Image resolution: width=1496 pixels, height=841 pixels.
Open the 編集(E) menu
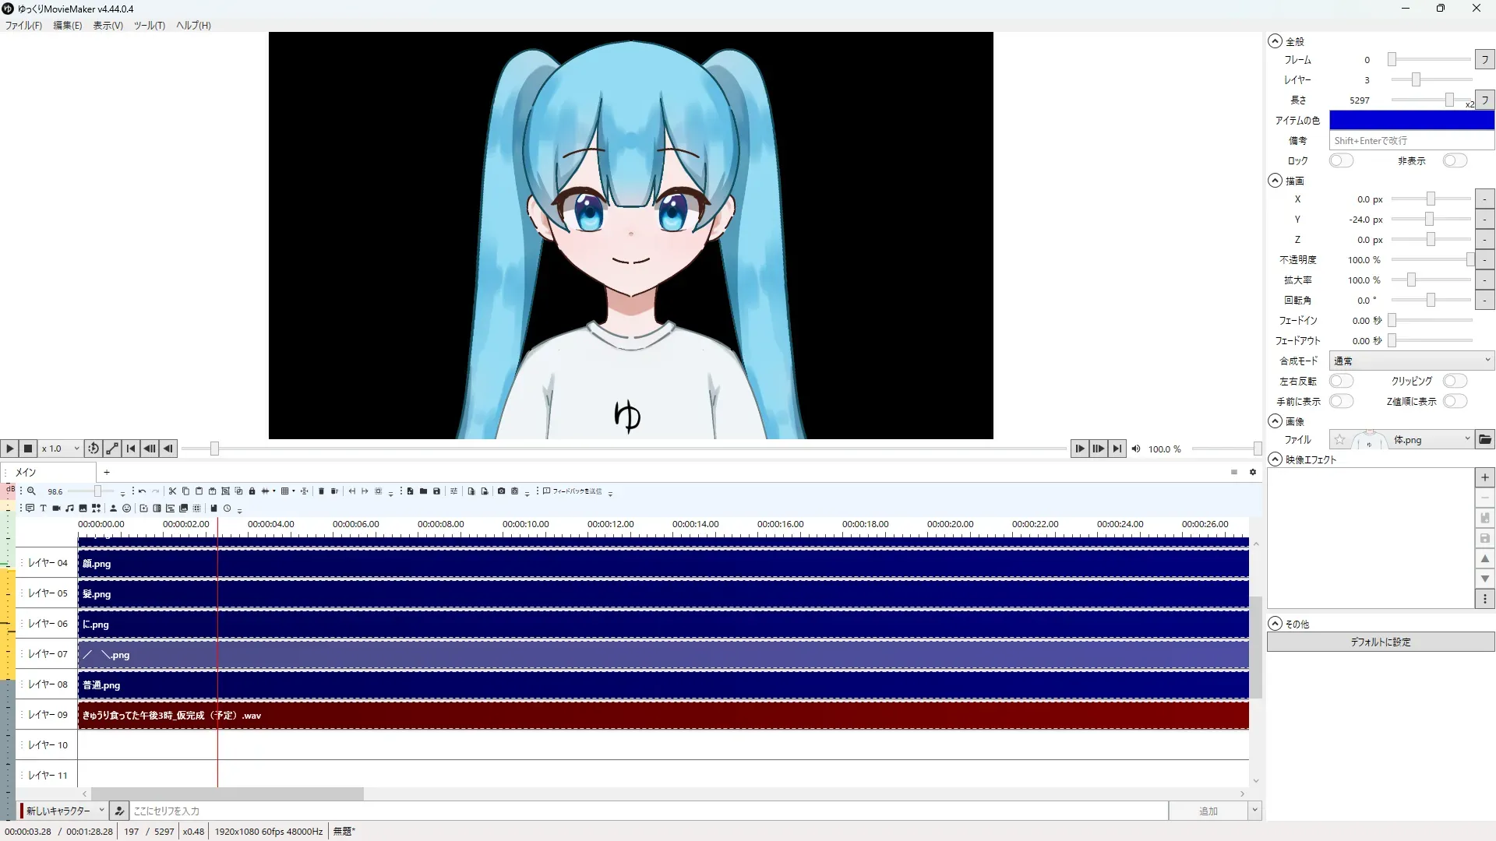point(67,26)
